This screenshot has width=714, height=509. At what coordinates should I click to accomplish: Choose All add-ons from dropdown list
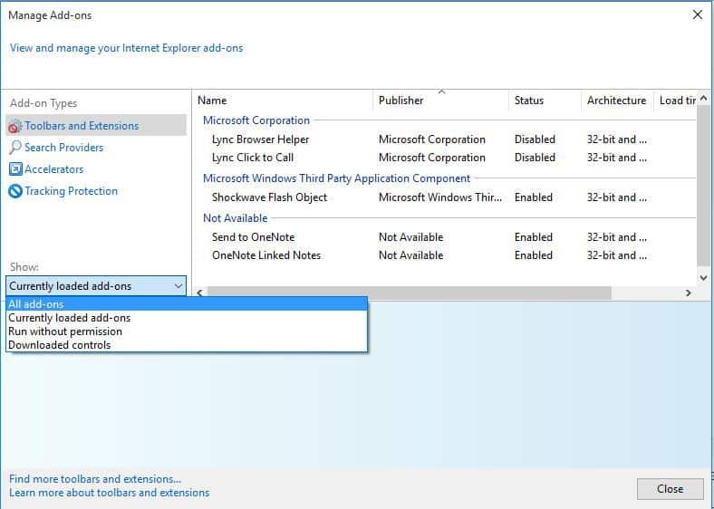[36, 304]
